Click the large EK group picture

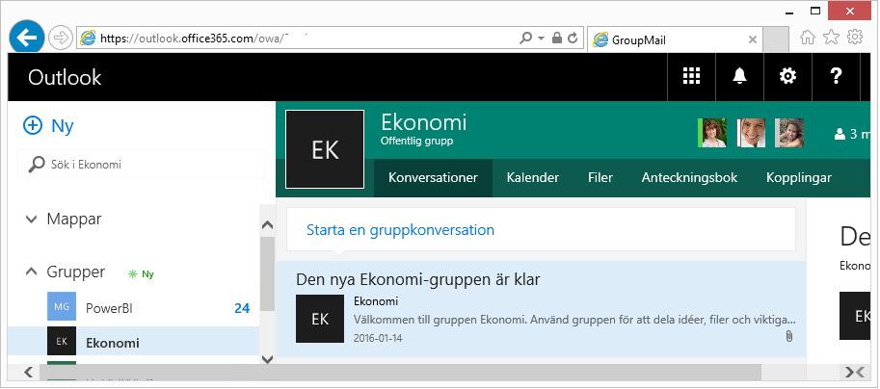click(x=325, y=149)
